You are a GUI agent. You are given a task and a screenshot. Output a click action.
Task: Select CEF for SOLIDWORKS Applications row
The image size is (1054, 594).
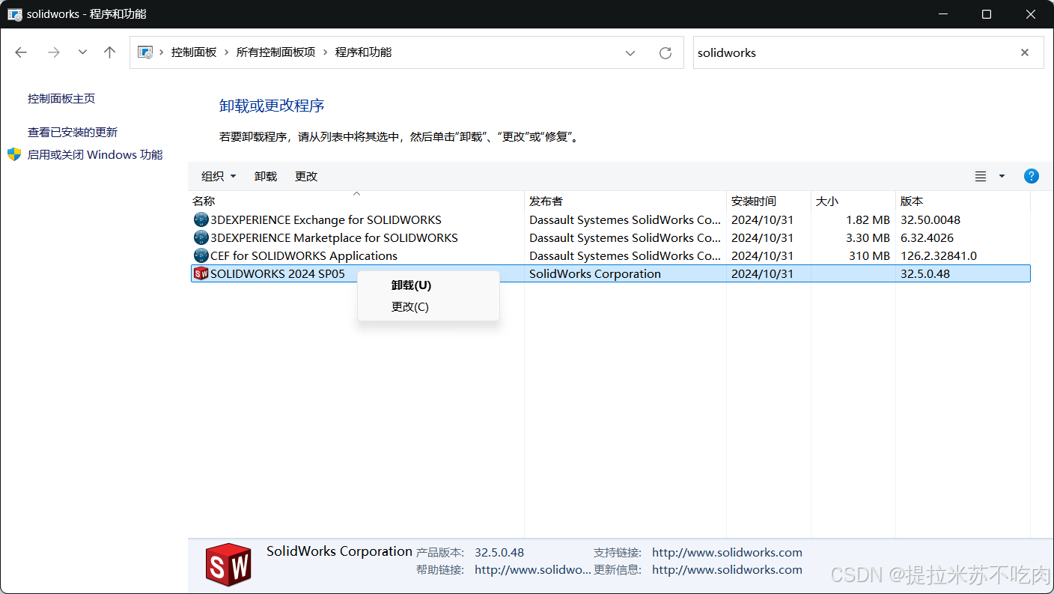pyautogui.click(x=610, y=256)
